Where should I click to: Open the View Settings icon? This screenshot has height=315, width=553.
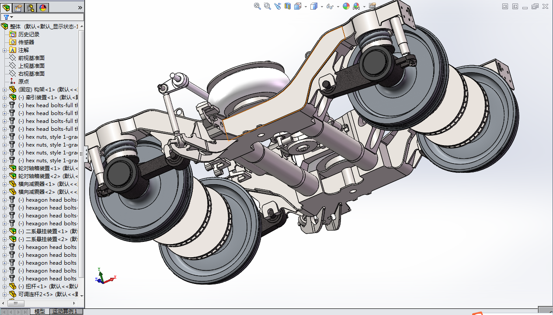pyautogui.click(x=372, y=6)
